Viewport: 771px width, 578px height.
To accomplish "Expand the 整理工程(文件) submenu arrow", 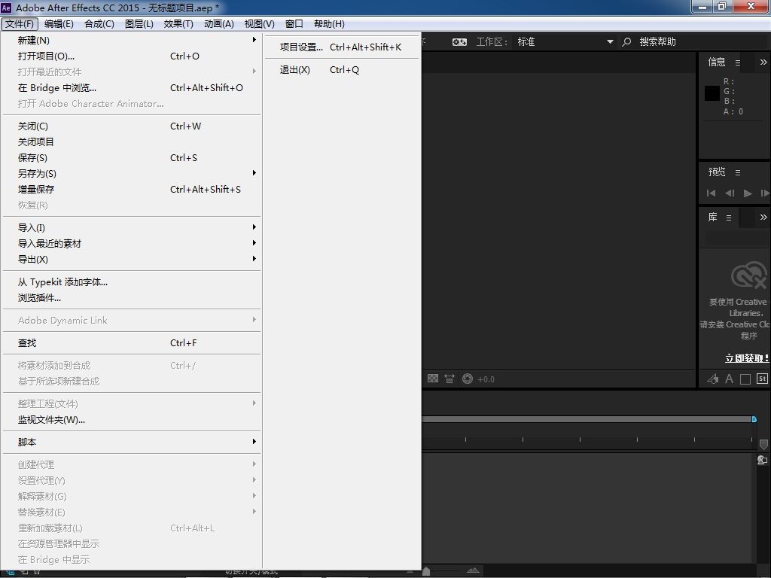I will click(x=254, y=403).
